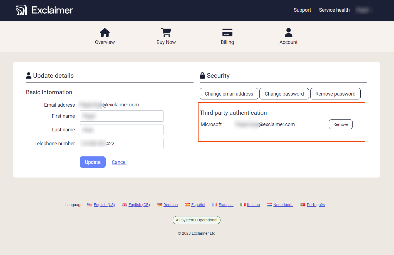This screenshot has height=255, width=394.
Task: Open the Support menu item
Action: [302, 10]
